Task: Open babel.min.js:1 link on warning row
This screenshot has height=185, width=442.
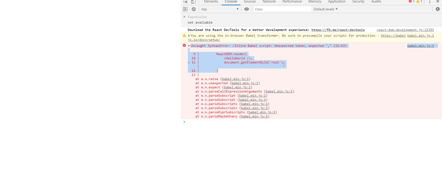Action: (421, 36)
